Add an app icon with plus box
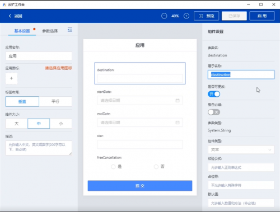The image size is (280, 212). pyautogui.click(x=11, y=78)
